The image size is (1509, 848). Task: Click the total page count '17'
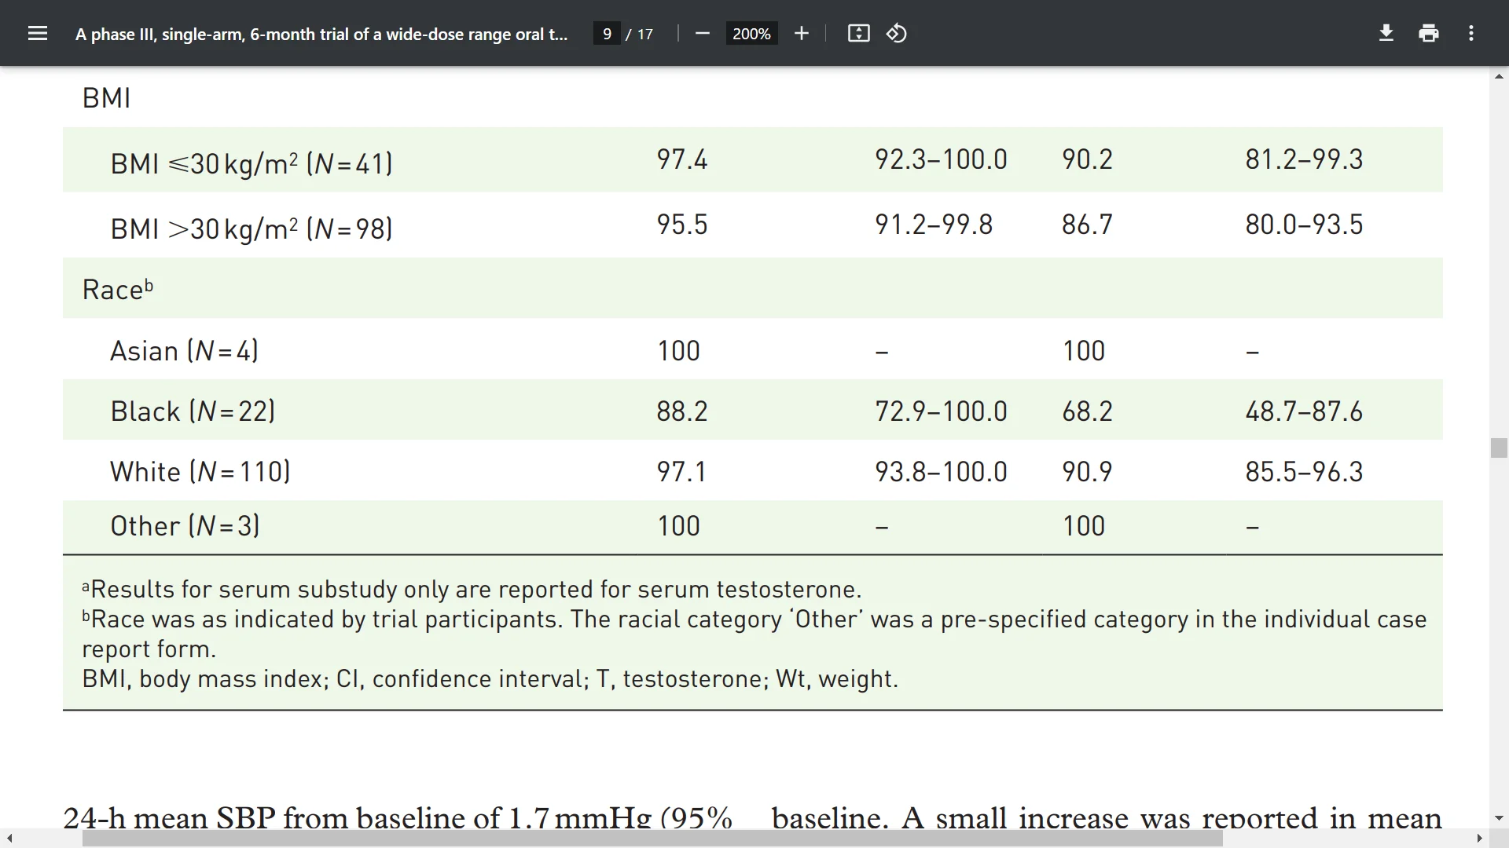[645, 34]
